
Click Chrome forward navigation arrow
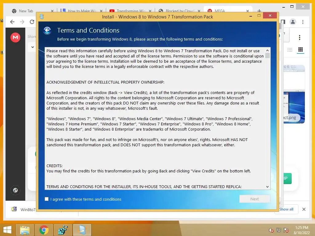click(22, 22)
